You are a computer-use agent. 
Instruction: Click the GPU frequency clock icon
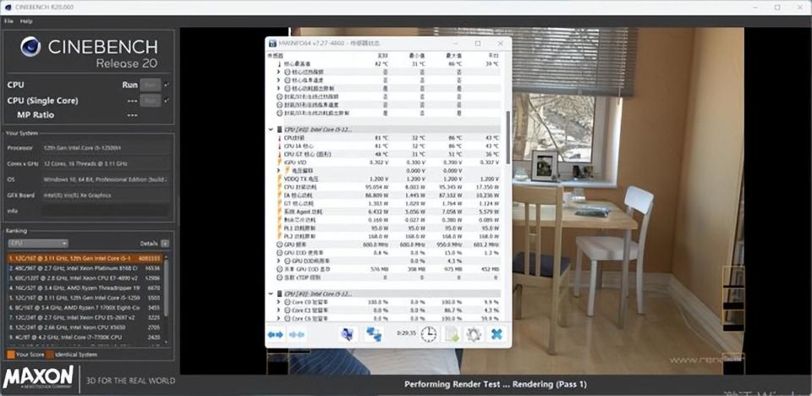coord(280,245)
